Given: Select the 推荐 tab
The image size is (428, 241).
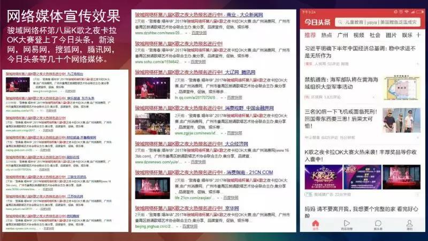Looking at the screenshot, I should 310,35.
